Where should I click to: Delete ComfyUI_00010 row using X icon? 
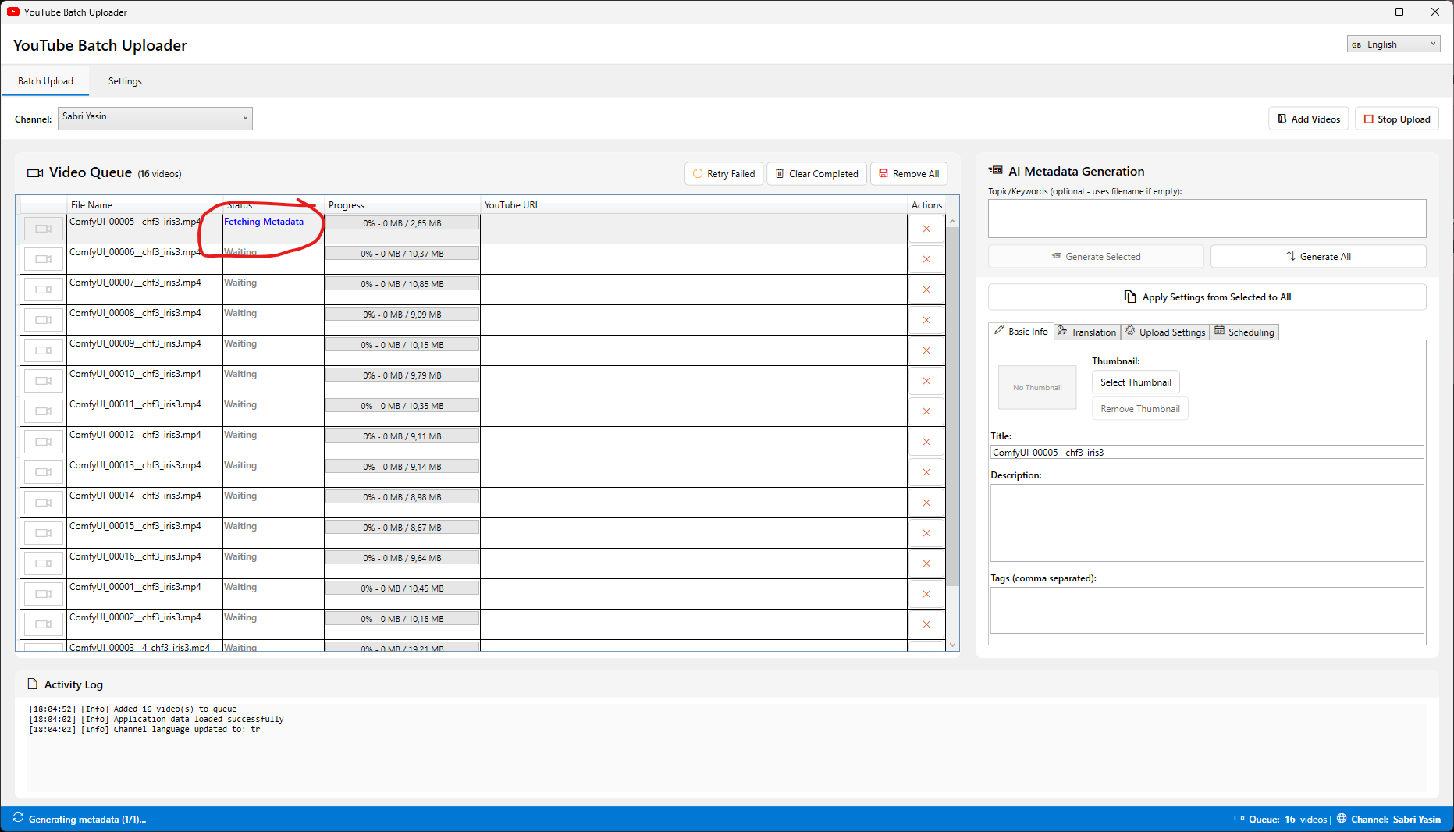(x=926, y=381)
